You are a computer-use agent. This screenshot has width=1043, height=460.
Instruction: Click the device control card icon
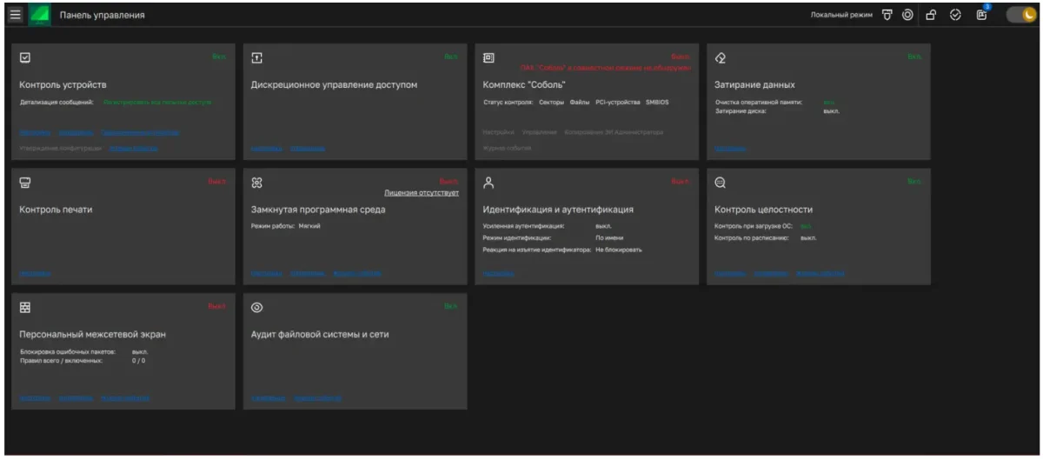pyautogui.click(x=25, y=57)
